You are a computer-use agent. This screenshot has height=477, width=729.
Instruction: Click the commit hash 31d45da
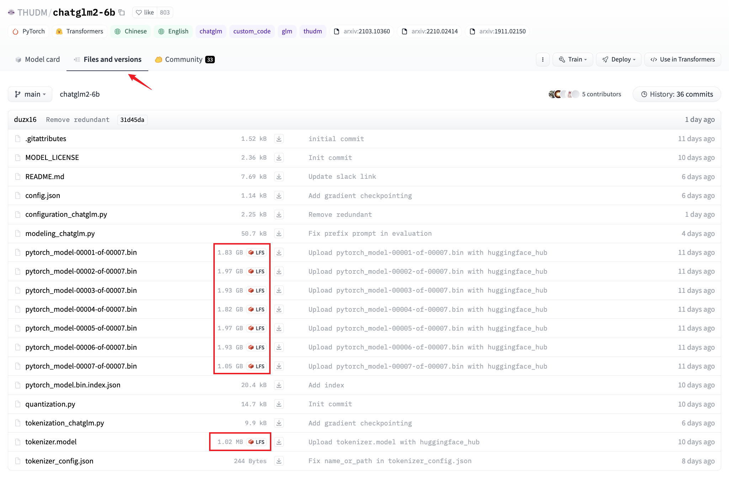(x=132, y=120)
